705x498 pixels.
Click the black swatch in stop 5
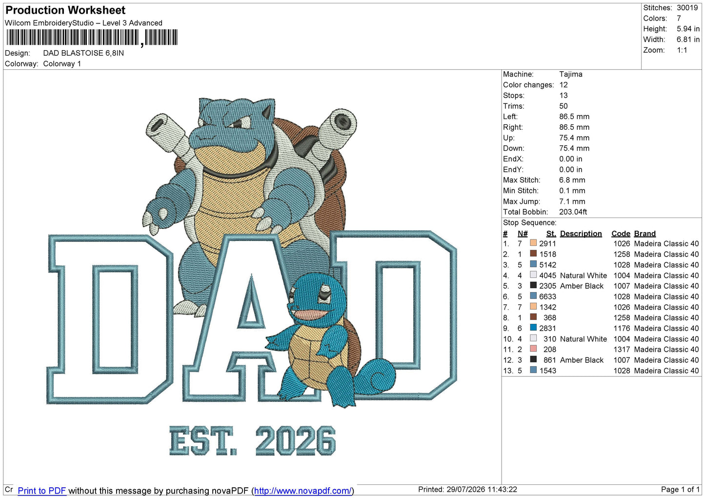pyautogui.click(x=533, y=285)
